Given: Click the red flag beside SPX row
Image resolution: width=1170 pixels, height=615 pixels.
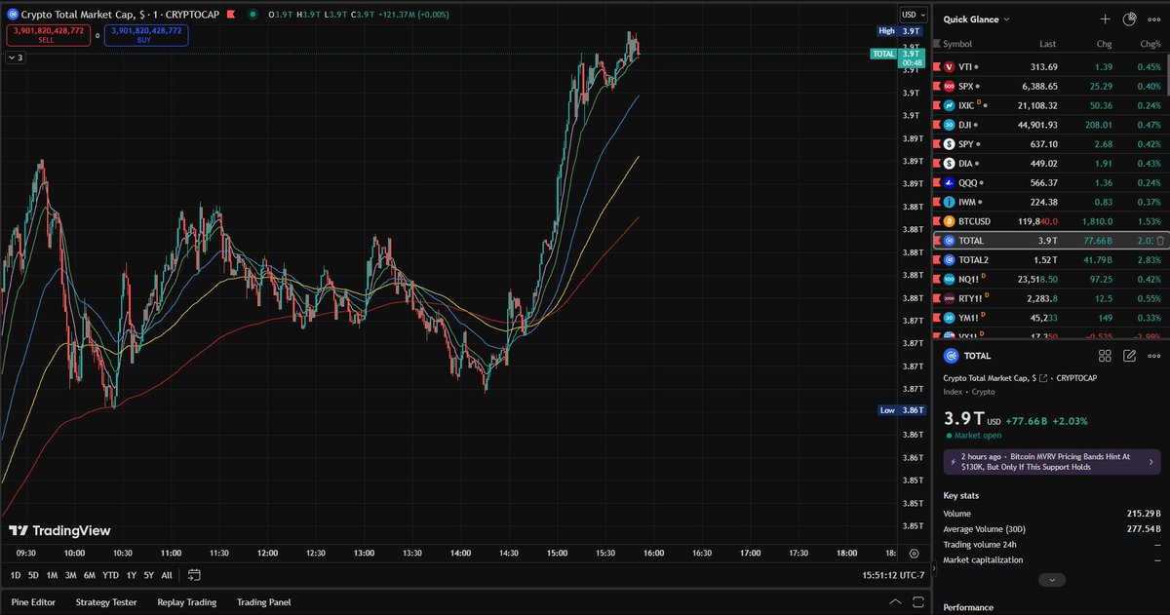Looking at the screenshot, I should pyautogui.click(x=937, y=86).
